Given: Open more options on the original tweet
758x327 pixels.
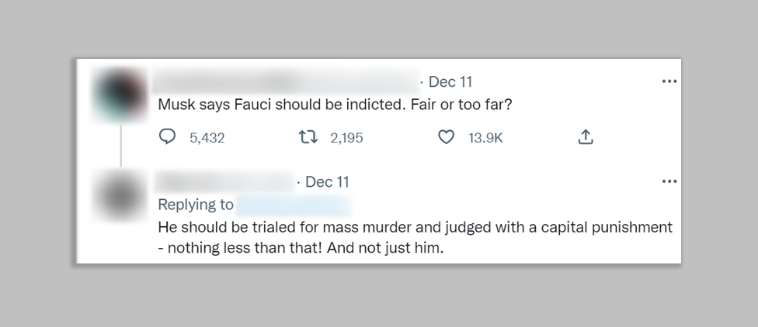Looking at the screenshot, I should 669,81.
